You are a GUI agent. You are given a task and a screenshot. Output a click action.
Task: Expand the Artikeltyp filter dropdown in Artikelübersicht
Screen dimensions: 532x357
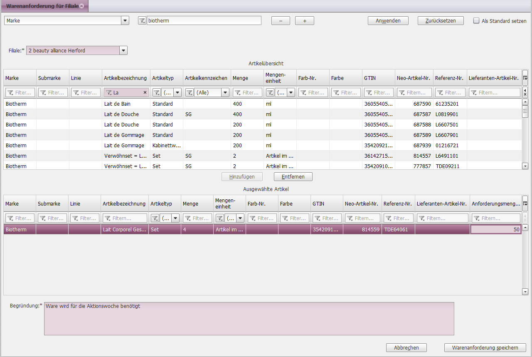pyautogui.click(x=177, y=92)
